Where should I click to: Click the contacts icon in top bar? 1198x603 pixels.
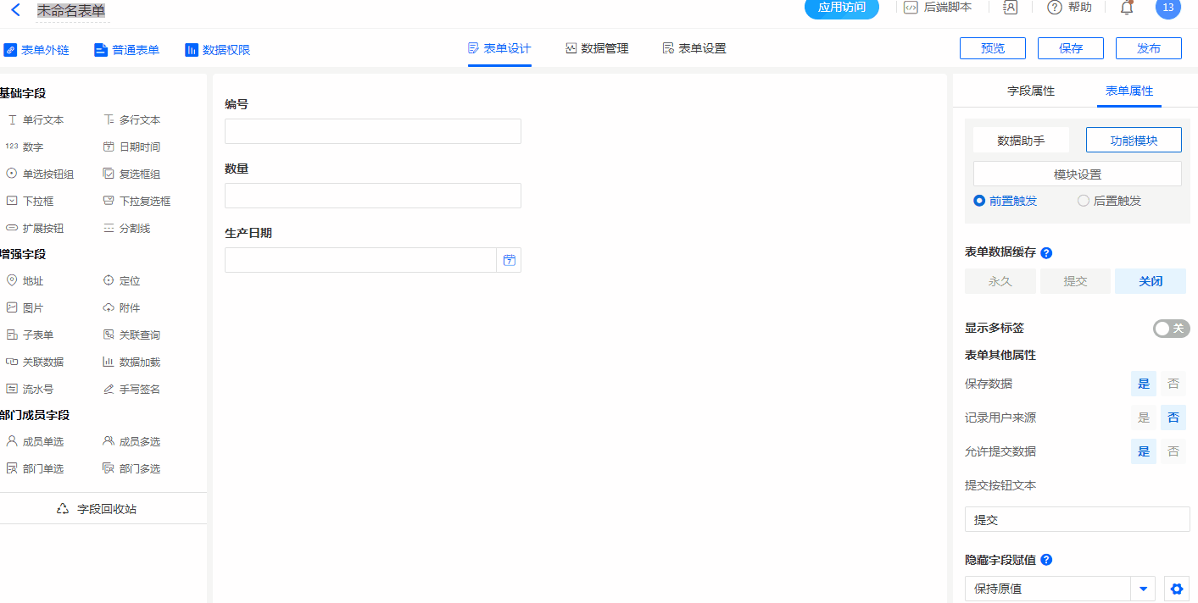tap(1010, 8)
